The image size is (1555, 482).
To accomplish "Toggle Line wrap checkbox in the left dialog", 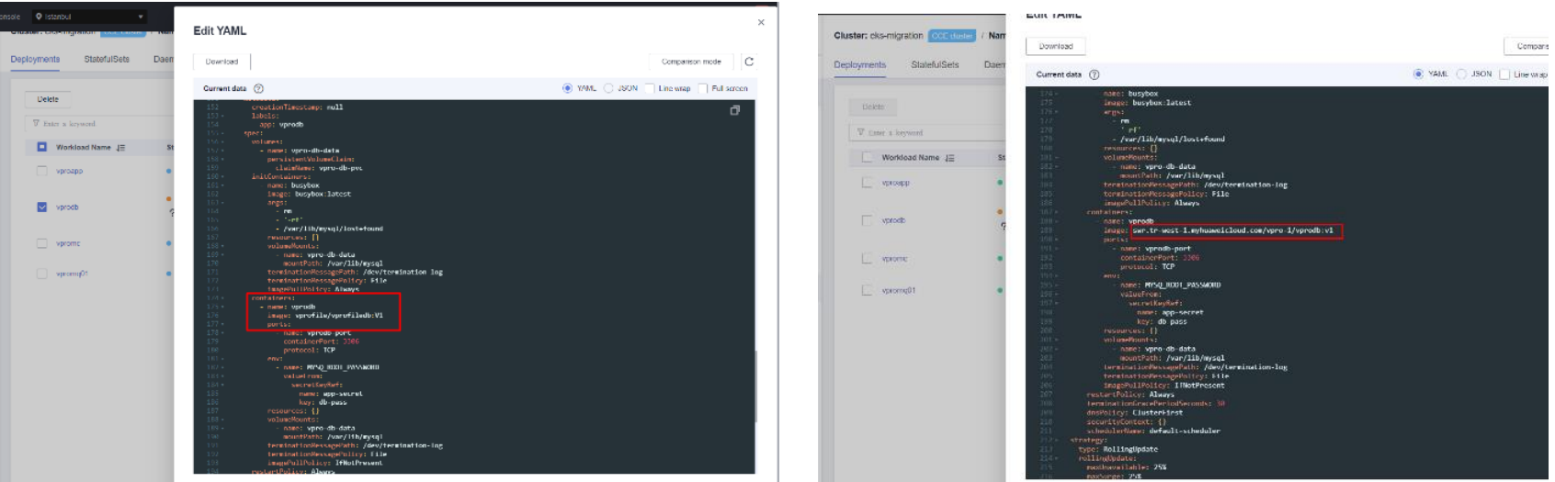I will click(x=650, y=89).
